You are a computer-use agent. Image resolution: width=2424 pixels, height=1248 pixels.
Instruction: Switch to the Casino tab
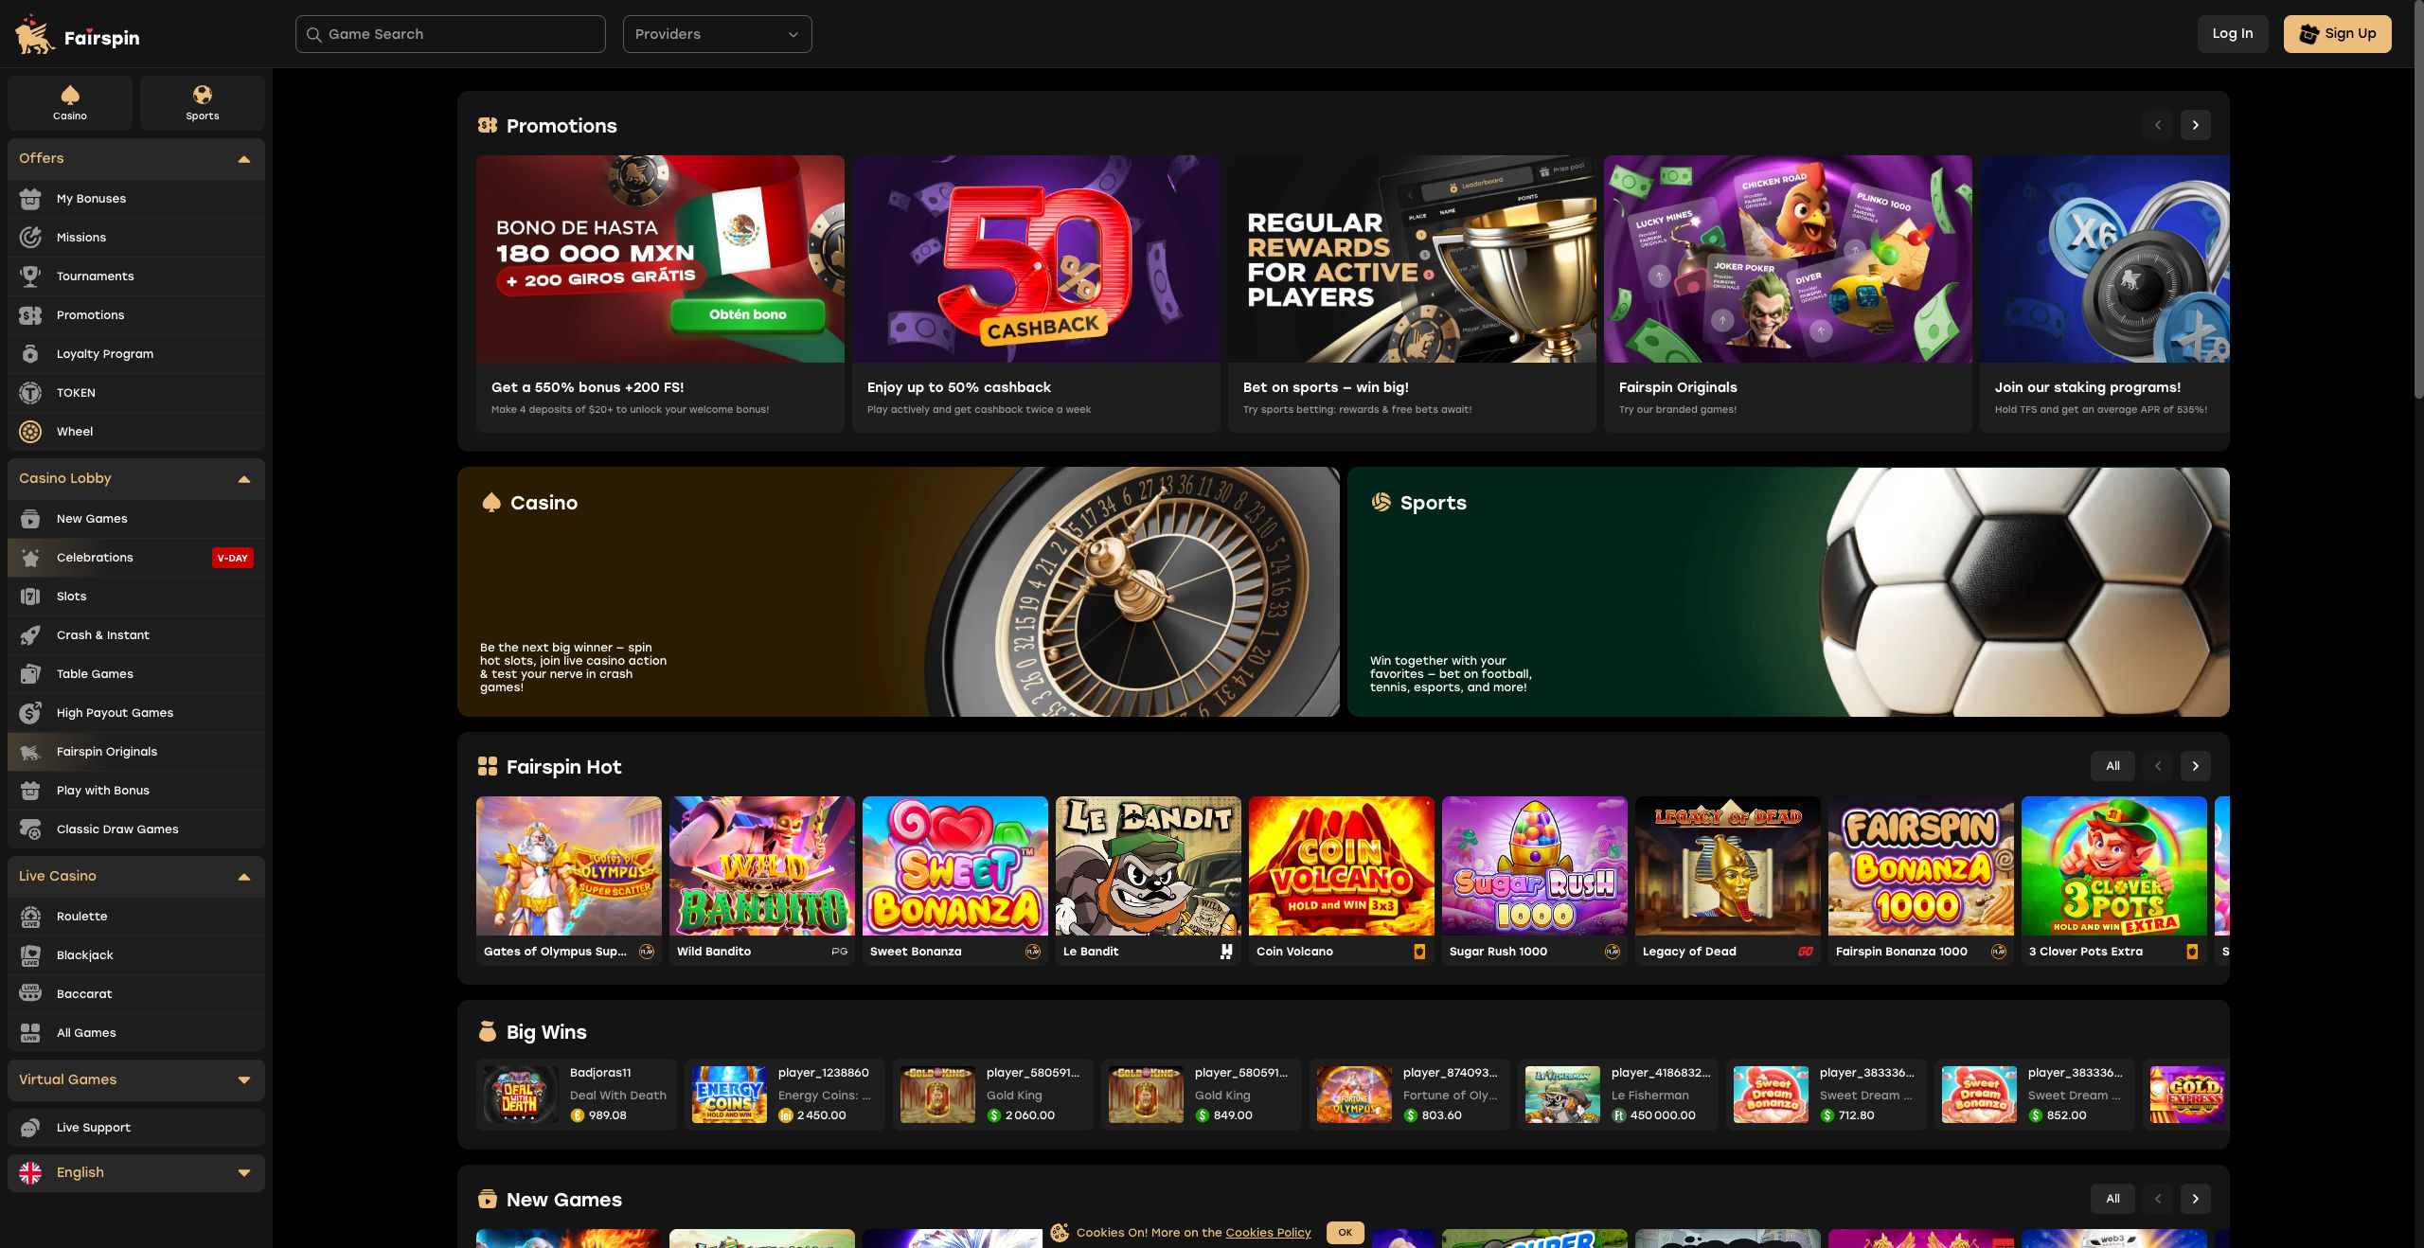[69, 102]
